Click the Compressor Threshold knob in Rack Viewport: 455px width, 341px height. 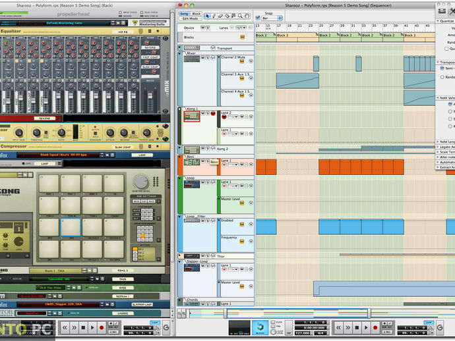pos(36,133)
